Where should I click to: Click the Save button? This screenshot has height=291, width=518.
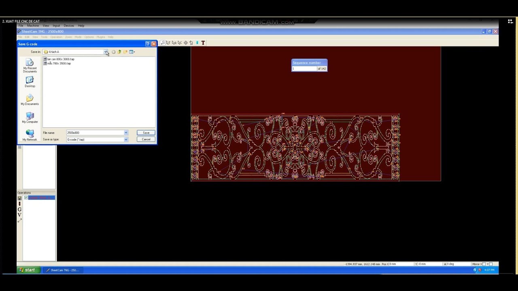pos(146,133)
